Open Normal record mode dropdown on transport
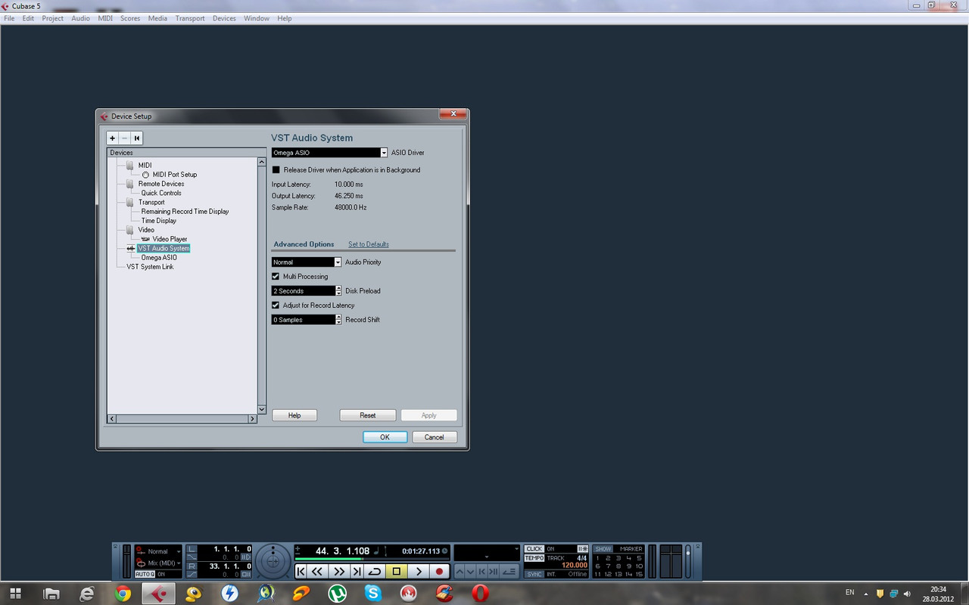The image size is (969, 605). point(160,551)
